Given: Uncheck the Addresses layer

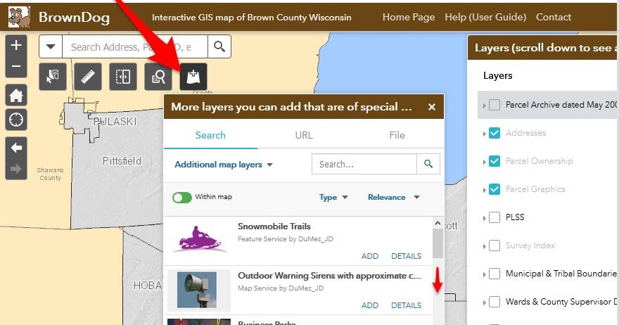Looking at the screenshot, I should point(494,133).
